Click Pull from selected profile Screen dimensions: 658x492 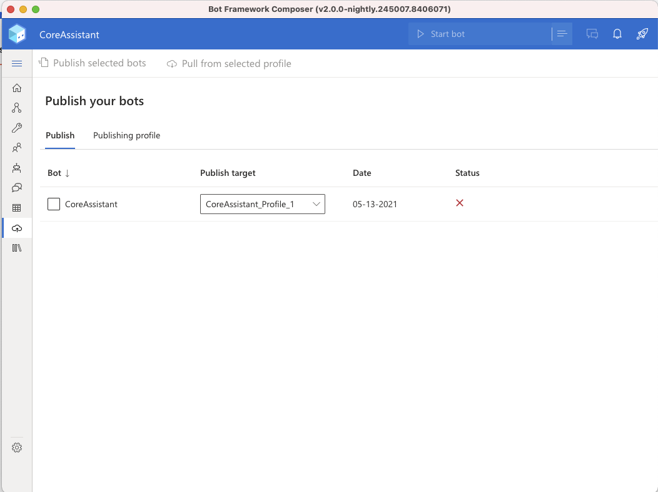pyautogui.click(x=228, y=63)
